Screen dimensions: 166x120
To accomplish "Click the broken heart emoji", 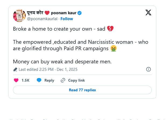I will pyautogui.click(x=110, y=28).
